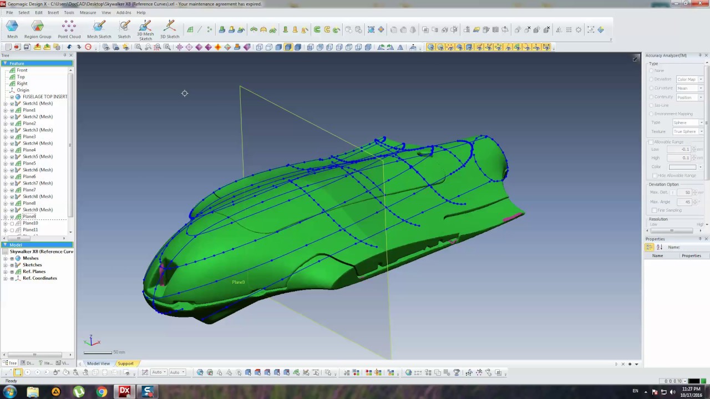Screen dimensions: 710x399
Task: Click the Allowable Range color swatch
Action: pos(682,167)
